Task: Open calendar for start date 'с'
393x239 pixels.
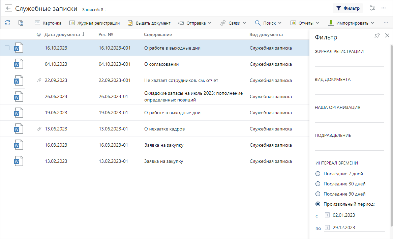Action: click(327, 215)
